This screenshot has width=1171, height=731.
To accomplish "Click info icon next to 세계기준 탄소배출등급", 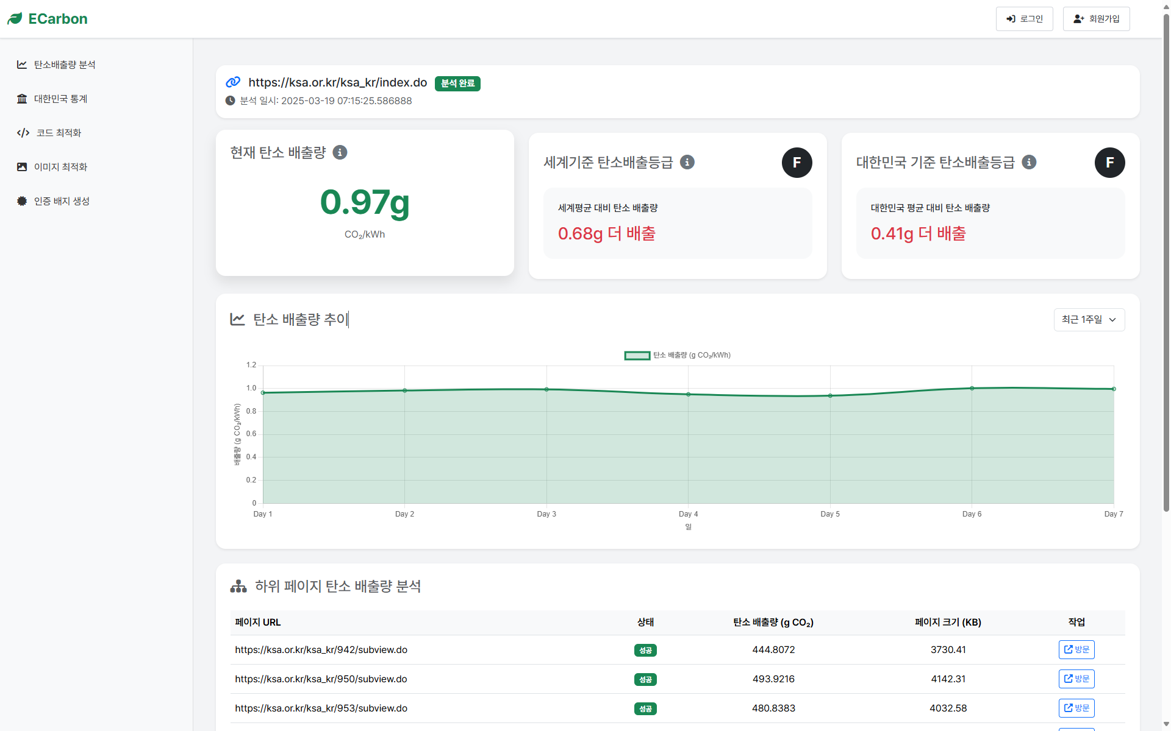I will pyautogui.click(x=687, y=162).
